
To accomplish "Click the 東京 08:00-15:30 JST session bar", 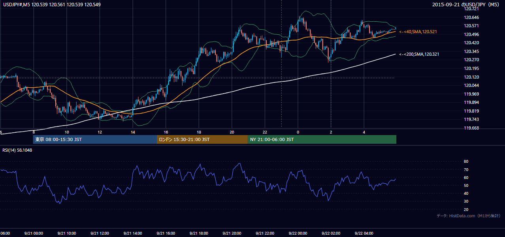I will tap(95, 139).
